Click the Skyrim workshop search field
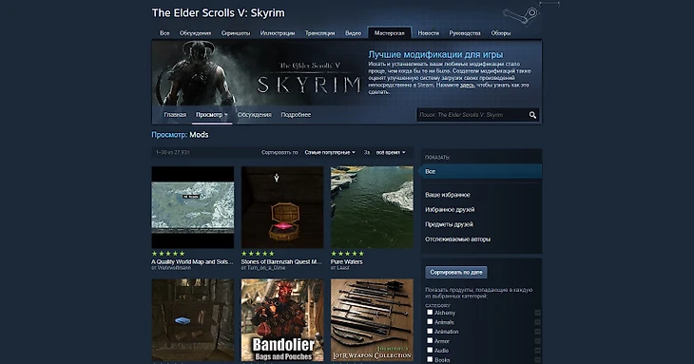 pyautogui.click(x=471, y=115)
